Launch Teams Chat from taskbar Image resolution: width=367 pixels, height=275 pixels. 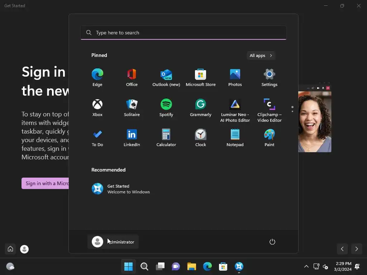point(176,266)
